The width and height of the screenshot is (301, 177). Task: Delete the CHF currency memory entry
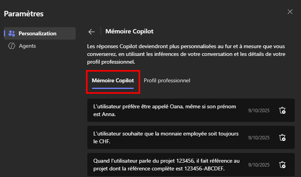click(x=282, y=137)
